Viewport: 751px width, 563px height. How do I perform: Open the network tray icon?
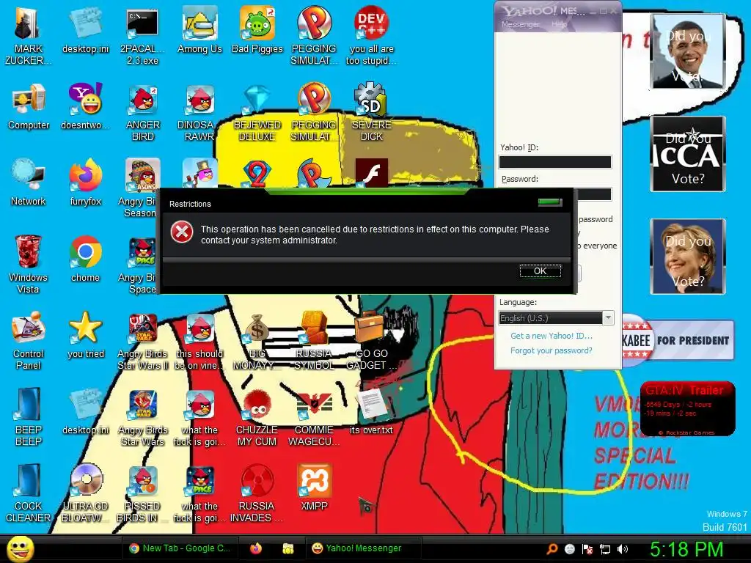(x=605, y=549)
